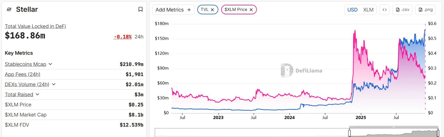Screen dimensions: 444x137
Task: Open the Add Metrics menu
Action: [170, 10]
